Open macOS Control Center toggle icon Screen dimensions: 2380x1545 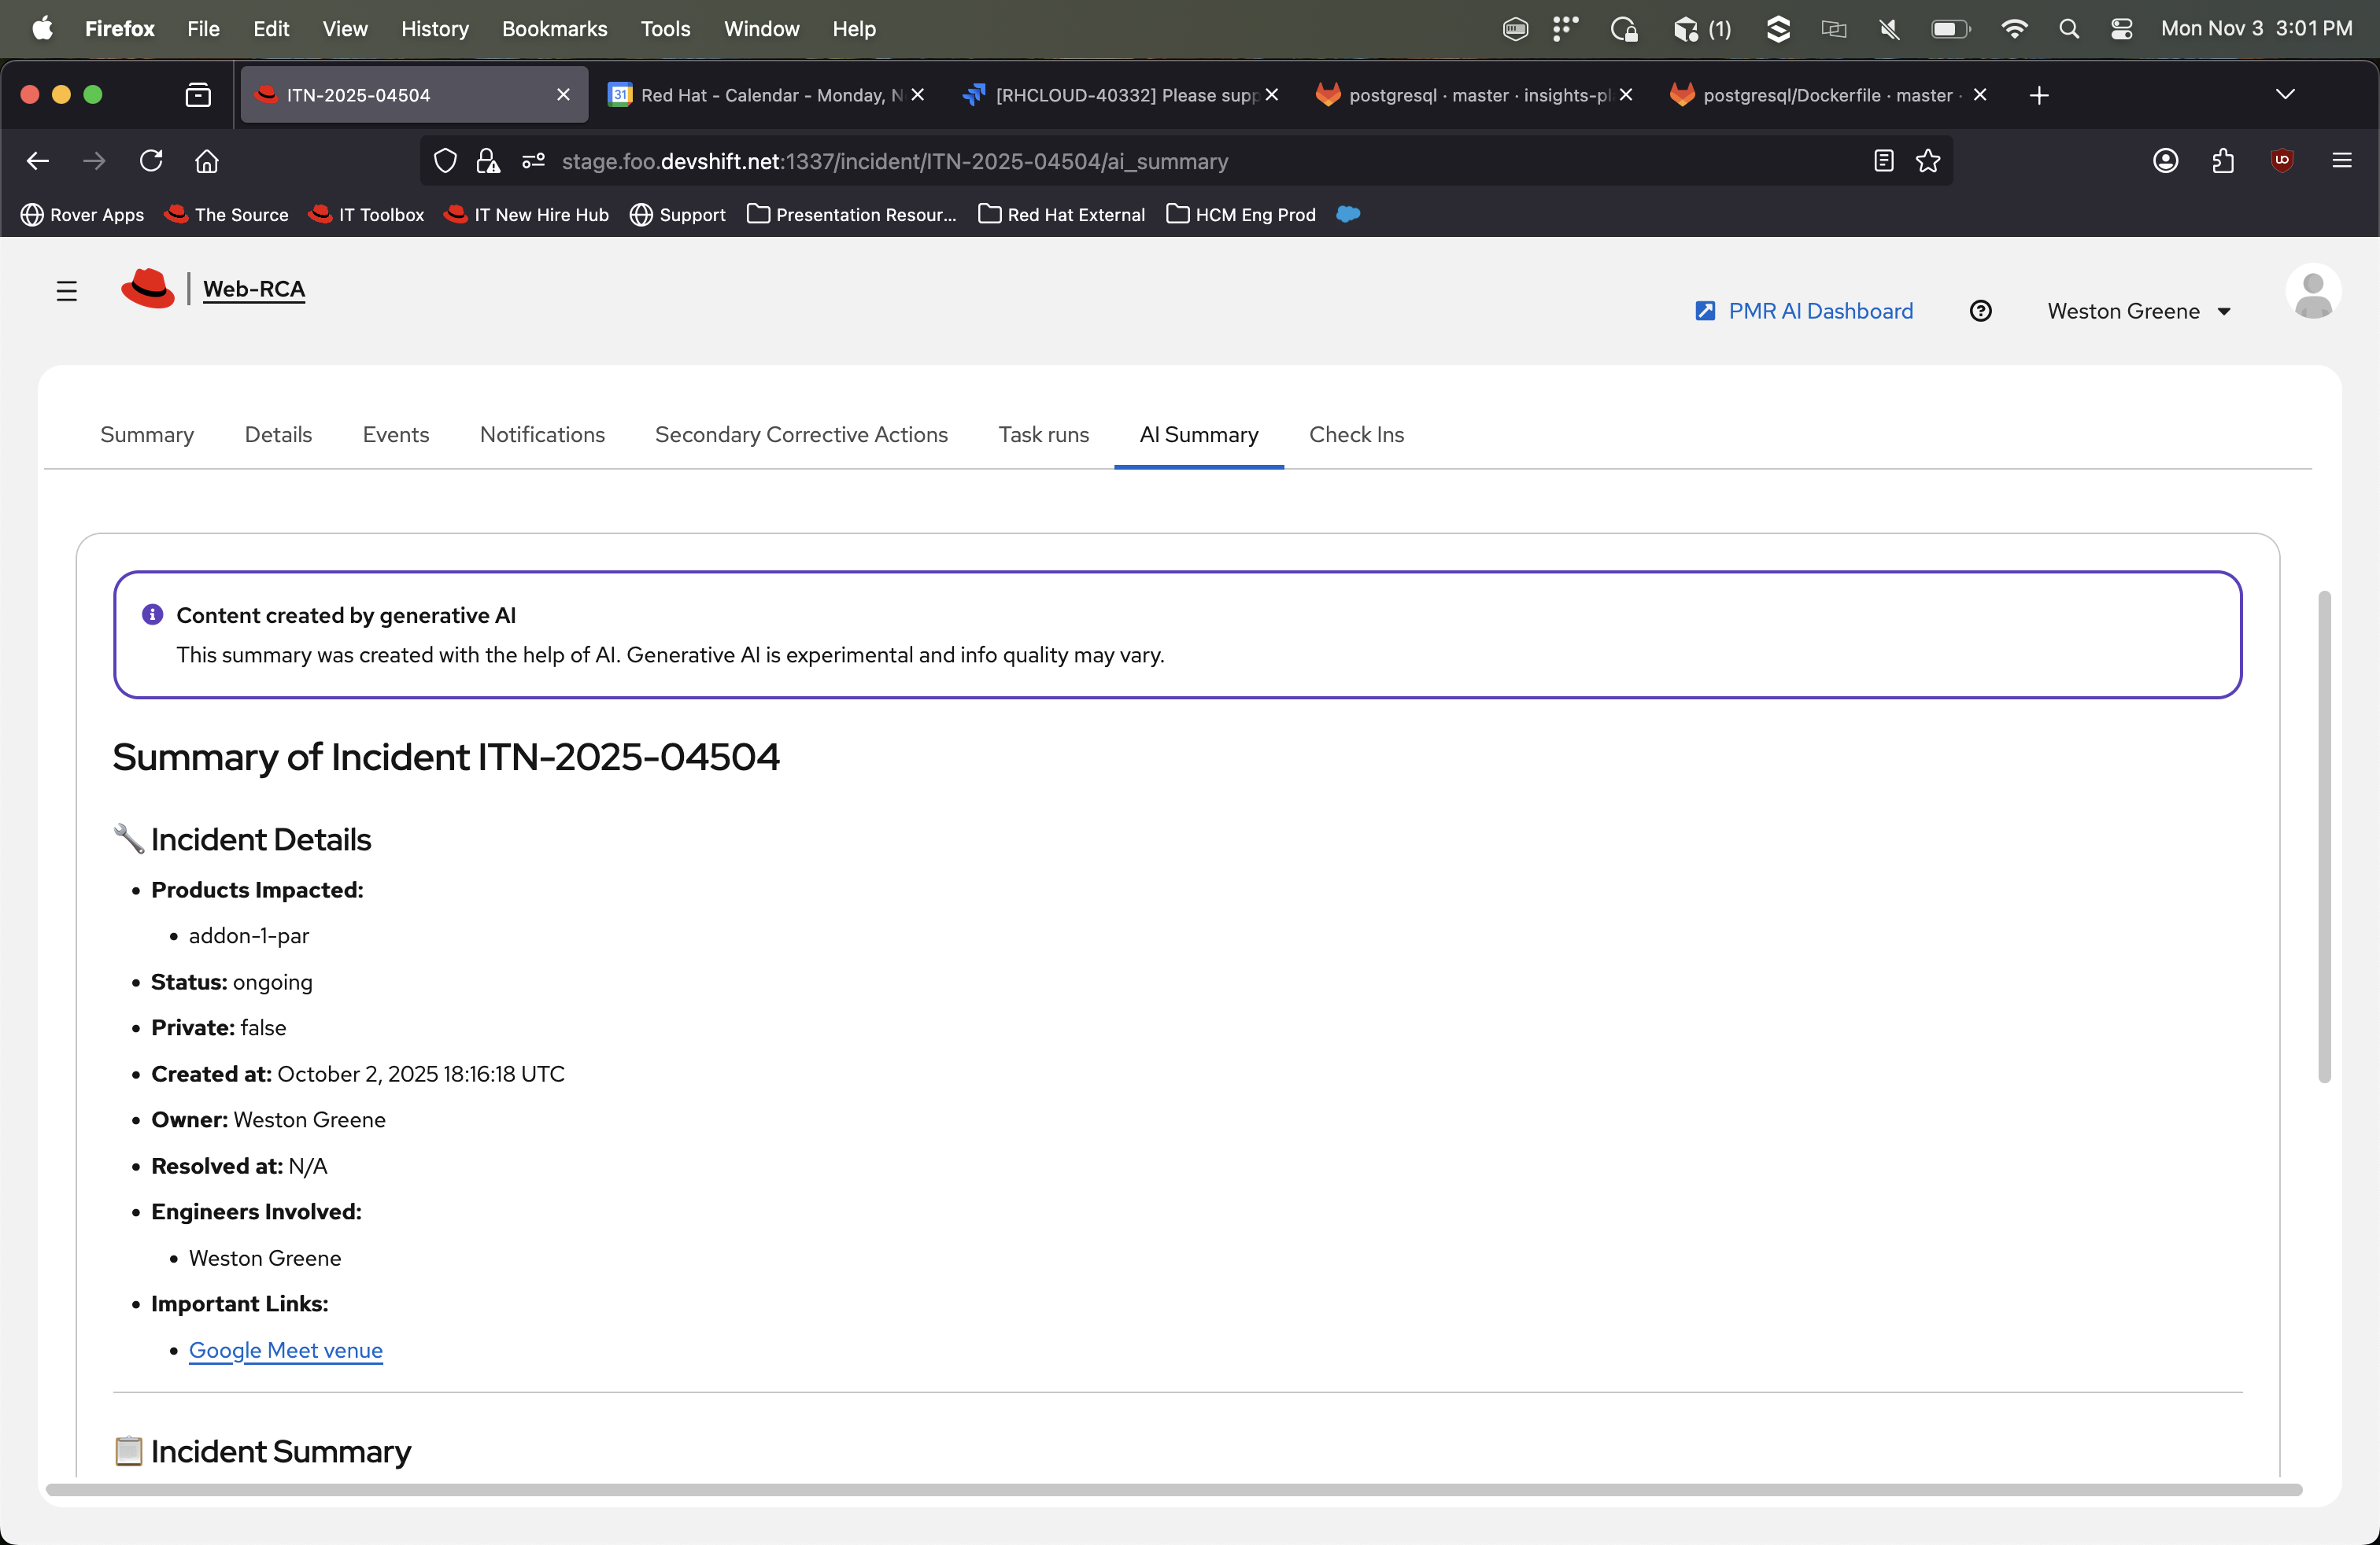coord(2121,29)
